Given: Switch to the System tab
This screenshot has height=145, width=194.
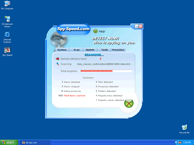Looking at the screenshot, I should 62,50.
